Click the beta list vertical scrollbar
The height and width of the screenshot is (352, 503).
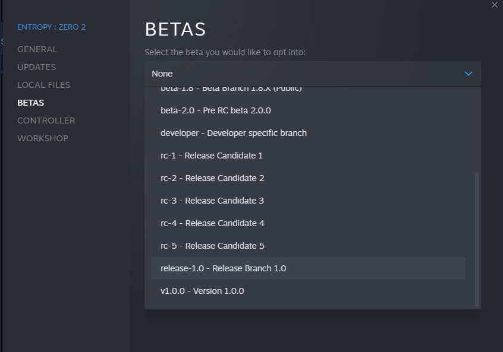(x=477, y=239)
